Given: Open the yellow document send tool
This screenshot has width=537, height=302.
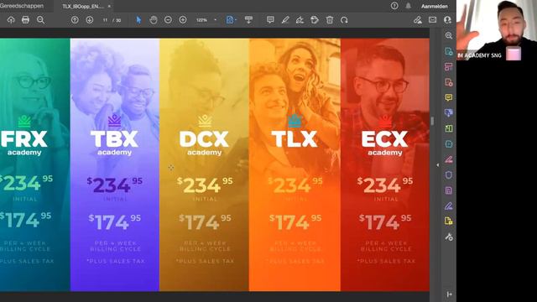Looking at the screenshot, I should coord(449,221).
